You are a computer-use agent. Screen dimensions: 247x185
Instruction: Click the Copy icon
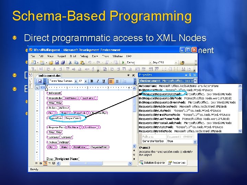pyautogui.click(x=76, y=63)
